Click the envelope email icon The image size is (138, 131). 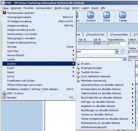tap(123, 51)
